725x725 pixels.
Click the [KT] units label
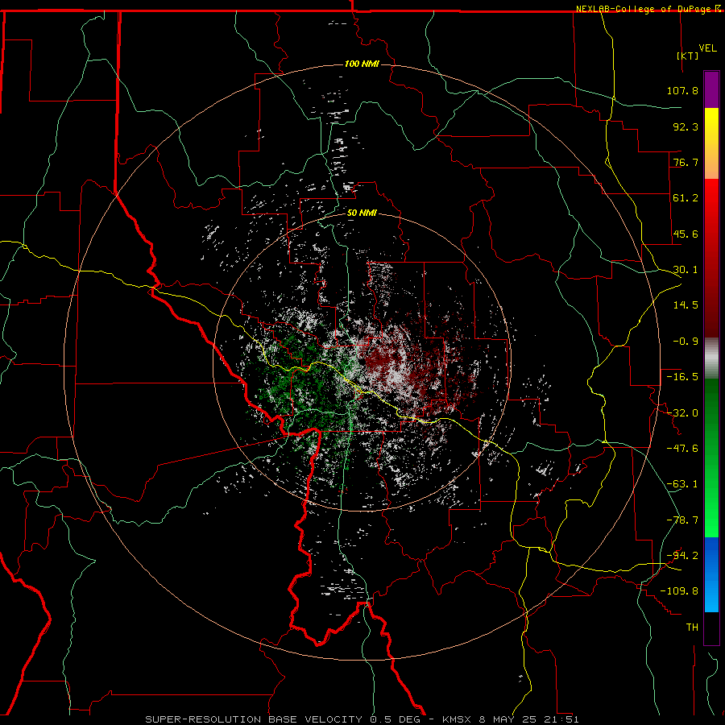click(x=688, y=56)
